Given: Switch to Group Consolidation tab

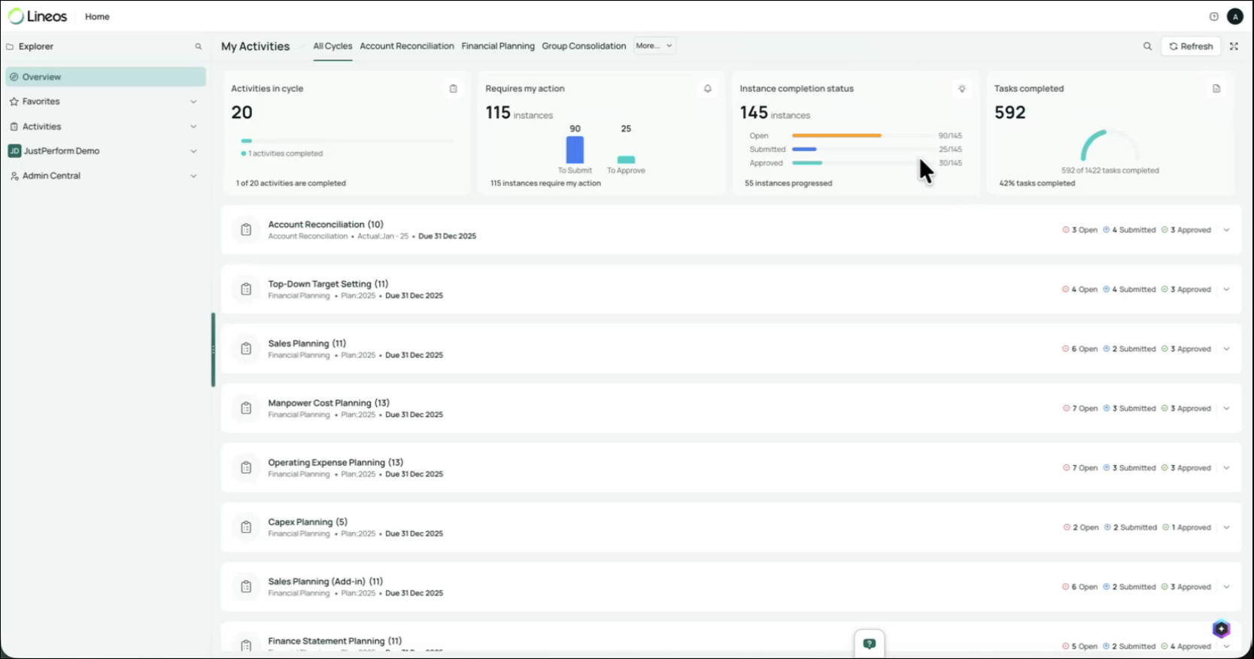Looking at the screenshot, I should 584,46.
